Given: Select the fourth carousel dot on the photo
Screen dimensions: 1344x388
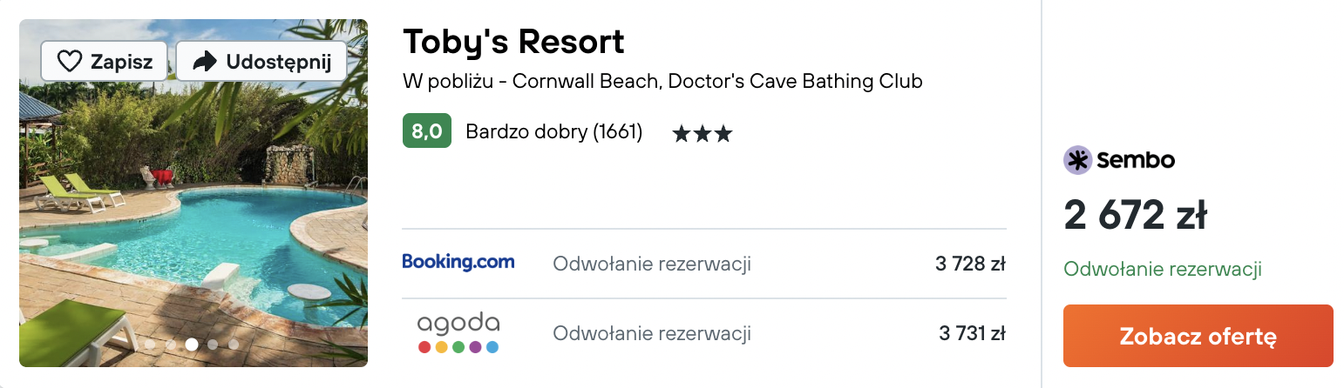Looking at the screenshot, I should (x=213, y=345).
